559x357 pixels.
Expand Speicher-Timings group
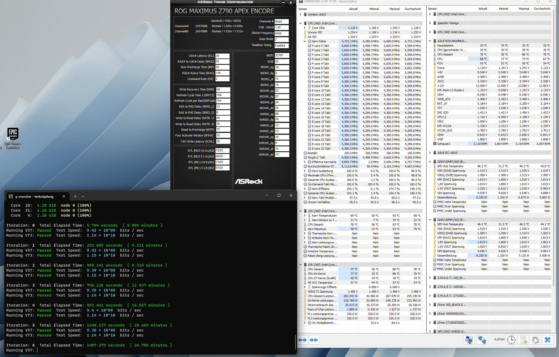pos(430,23)
